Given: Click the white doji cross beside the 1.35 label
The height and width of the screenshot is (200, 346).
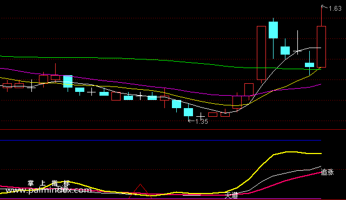Looking at the screenshot, I should 201,116.
